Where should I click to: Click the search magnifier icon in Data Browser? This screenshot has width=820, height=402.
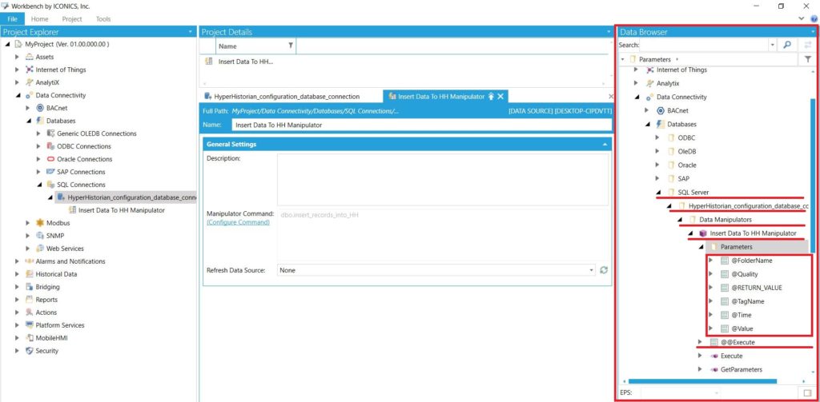tap(787, 45)
